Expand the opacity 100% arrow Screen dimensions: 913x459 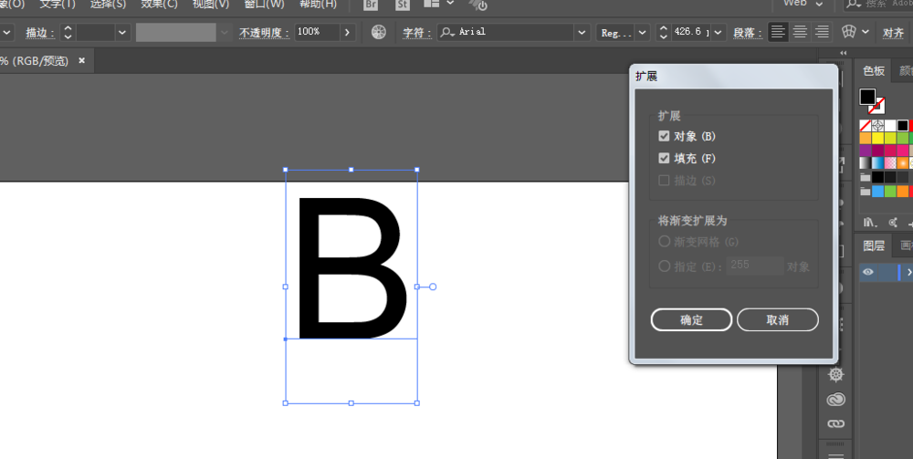(348, 32)
